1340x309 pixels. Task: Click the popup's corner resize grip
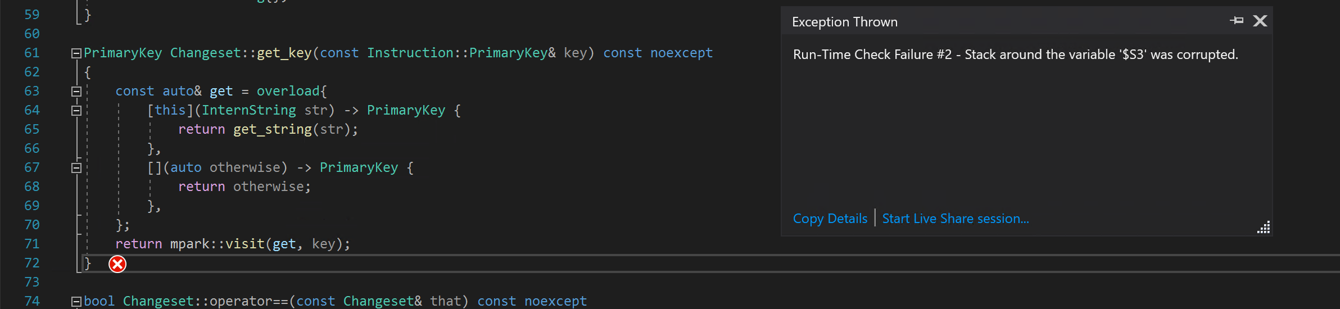[x=1264, y=228]
